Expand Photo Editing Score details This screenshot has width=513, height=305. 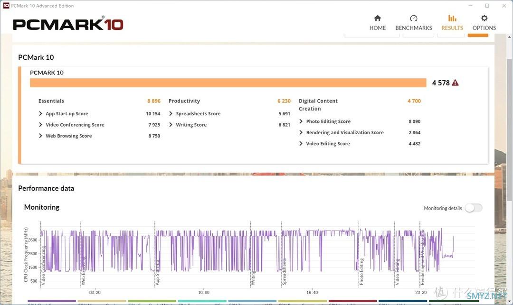tap(301, 121)
